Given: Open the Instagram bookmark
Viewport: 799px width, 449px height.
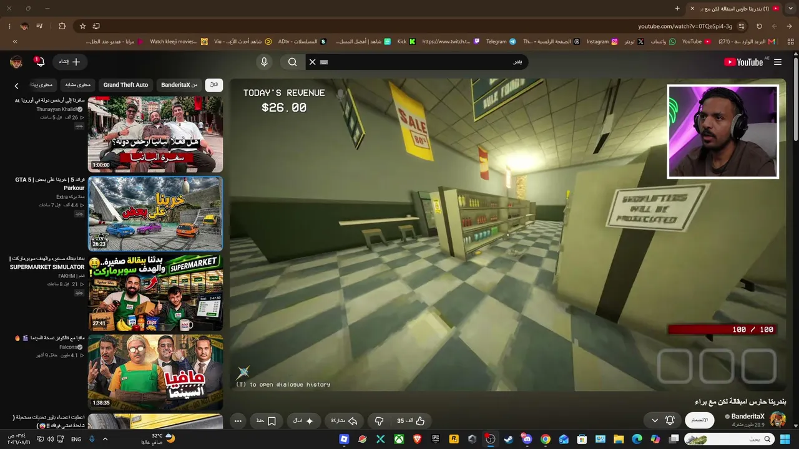Looking at the screenshot, I should [x=602, y=42].
